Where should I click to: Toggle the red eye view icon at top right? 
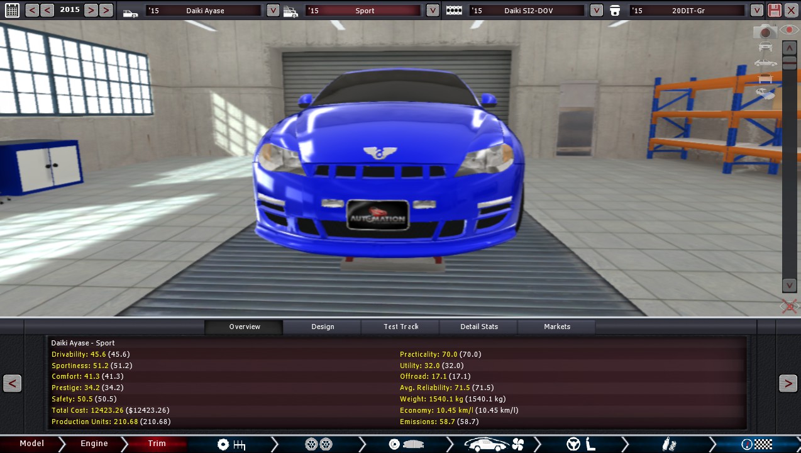(x=789, y=30)
